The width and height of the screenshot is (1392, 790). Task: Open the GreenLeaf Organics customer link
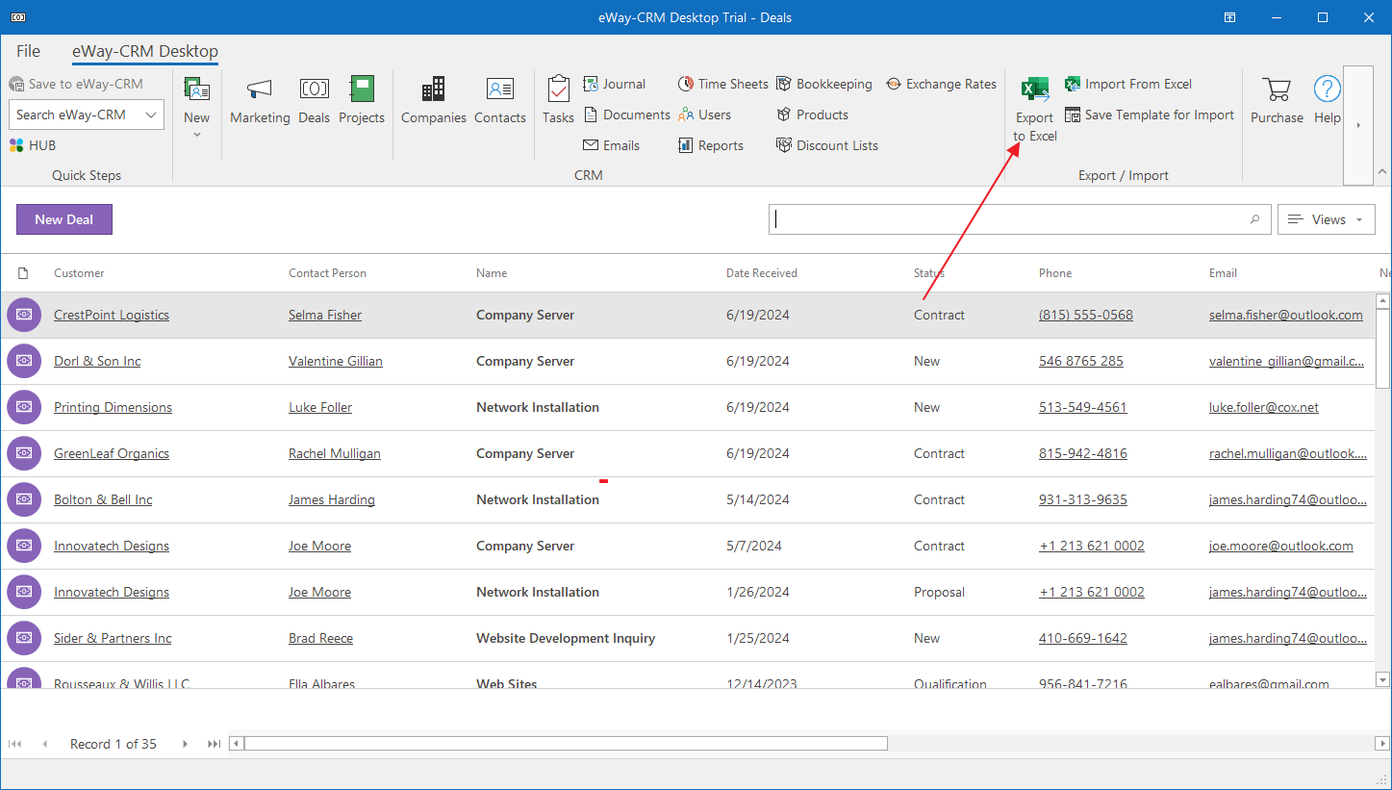pyautogui.click(x=112, y=453)
